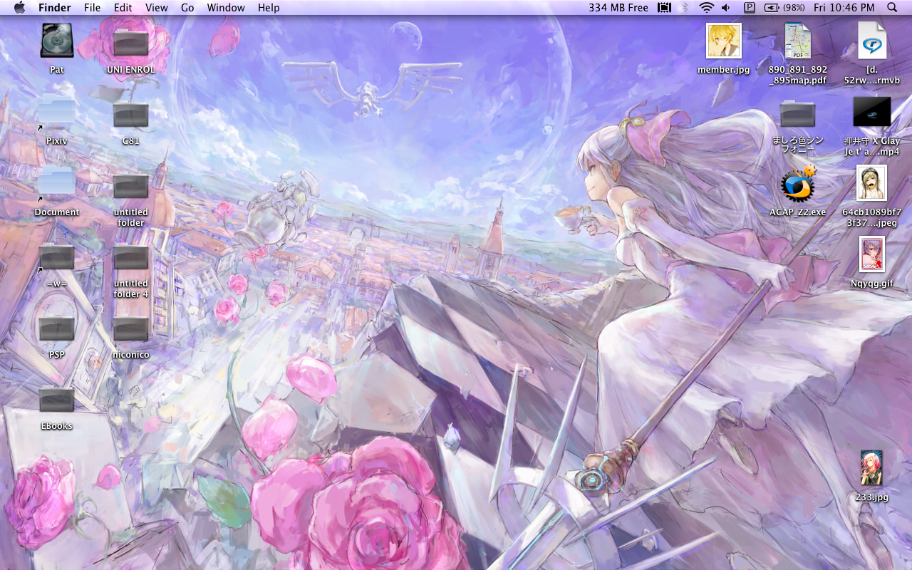The width and height of the screenshot is (912, 570).
Task: Select the 890_891_892_895map.pdf file
Action: (x=798, y=41)
